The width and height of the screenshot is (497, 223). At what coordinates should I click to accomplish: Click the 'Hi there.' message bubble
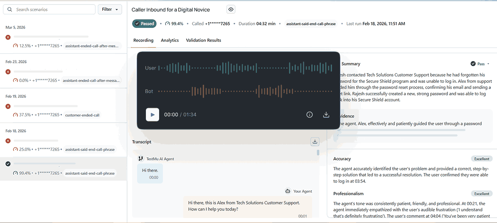[150, 173]
